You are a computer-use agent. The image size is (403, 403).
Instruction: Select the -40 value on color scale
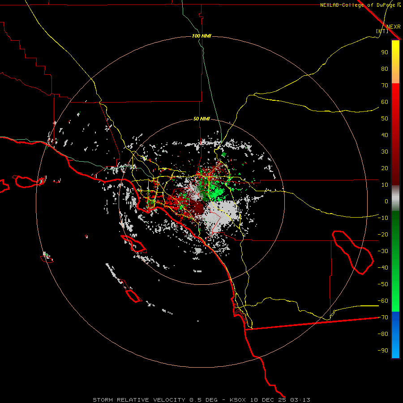coord(383,268)
